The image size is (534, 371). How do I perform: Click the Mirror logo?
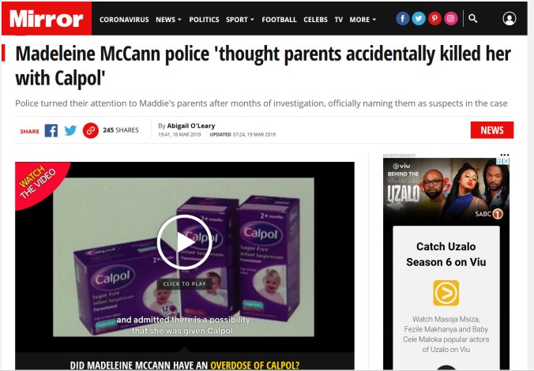click(x=47, y=18)
